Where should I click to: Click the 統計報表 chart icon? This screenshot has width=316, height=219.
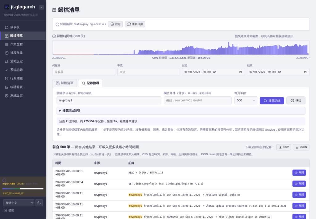coord(7,87)
